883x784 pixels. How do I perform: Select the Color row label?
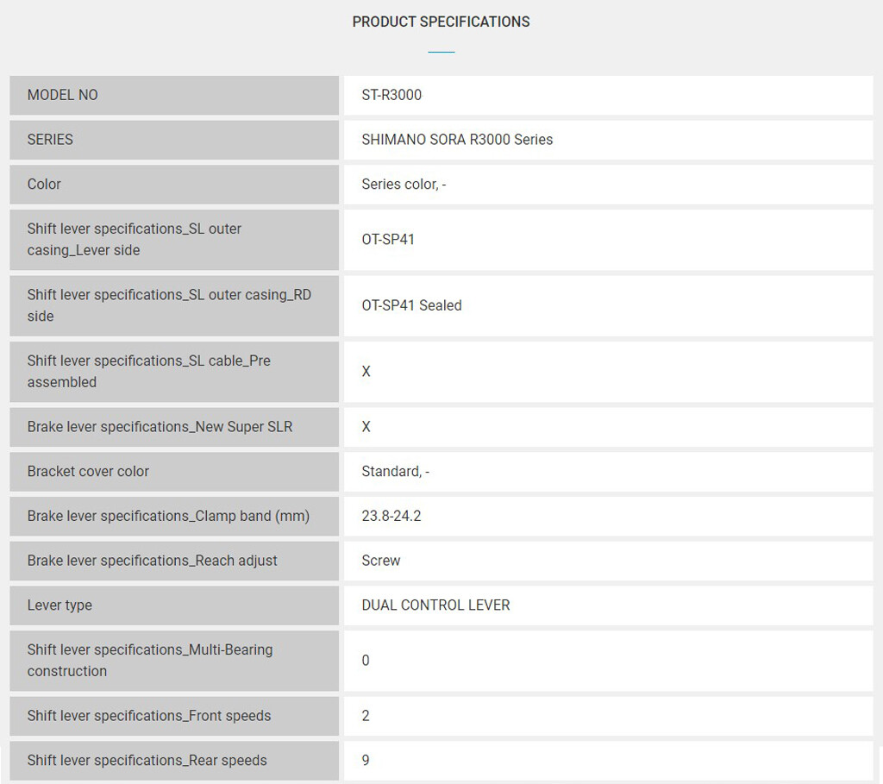tap(174, 185)
